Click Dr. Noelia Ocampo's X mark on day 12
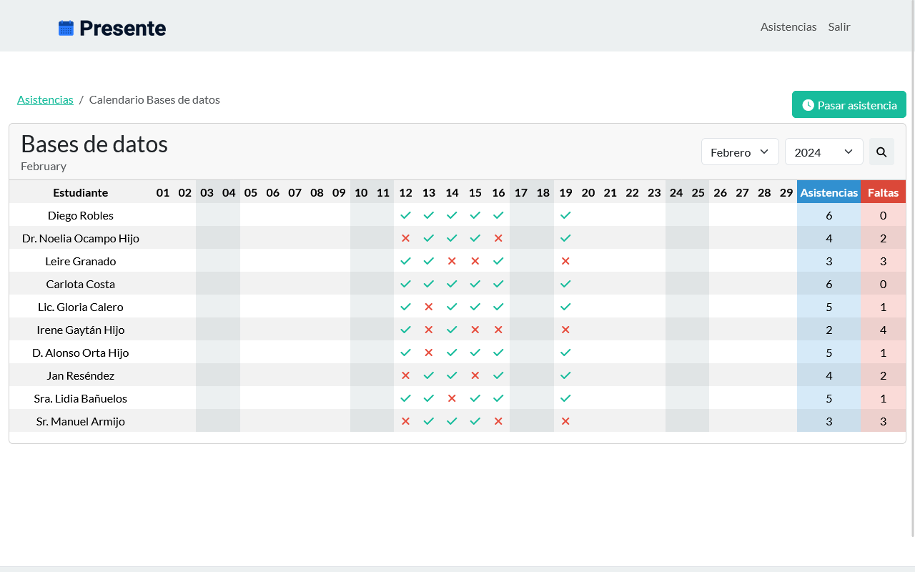This screenshot has height=572, width=915. click(x=405, y=238)
